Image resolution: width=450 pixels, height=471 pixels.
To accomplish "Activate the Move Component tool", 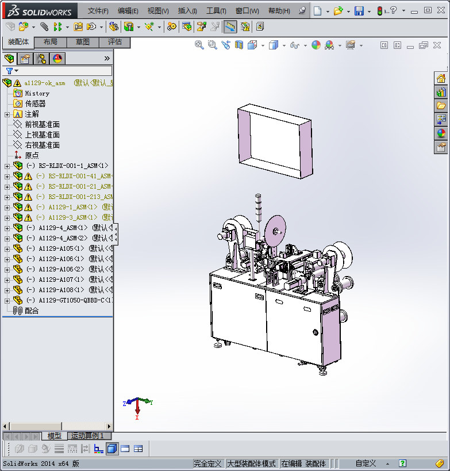I will [x=91, y=26].
